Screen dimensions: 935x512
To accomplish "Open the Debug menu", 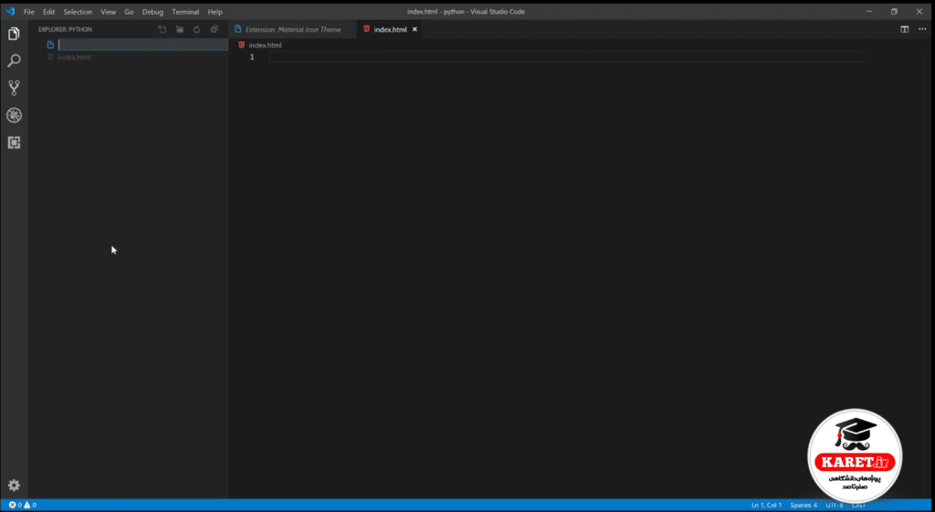I will [x=152, y=12].
